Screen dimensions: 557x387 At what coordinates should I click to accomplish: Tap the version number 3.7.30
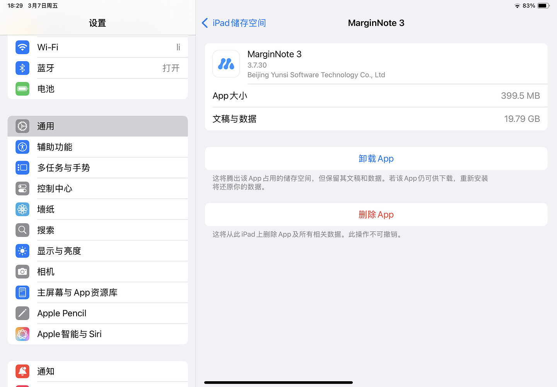(257, 65)
